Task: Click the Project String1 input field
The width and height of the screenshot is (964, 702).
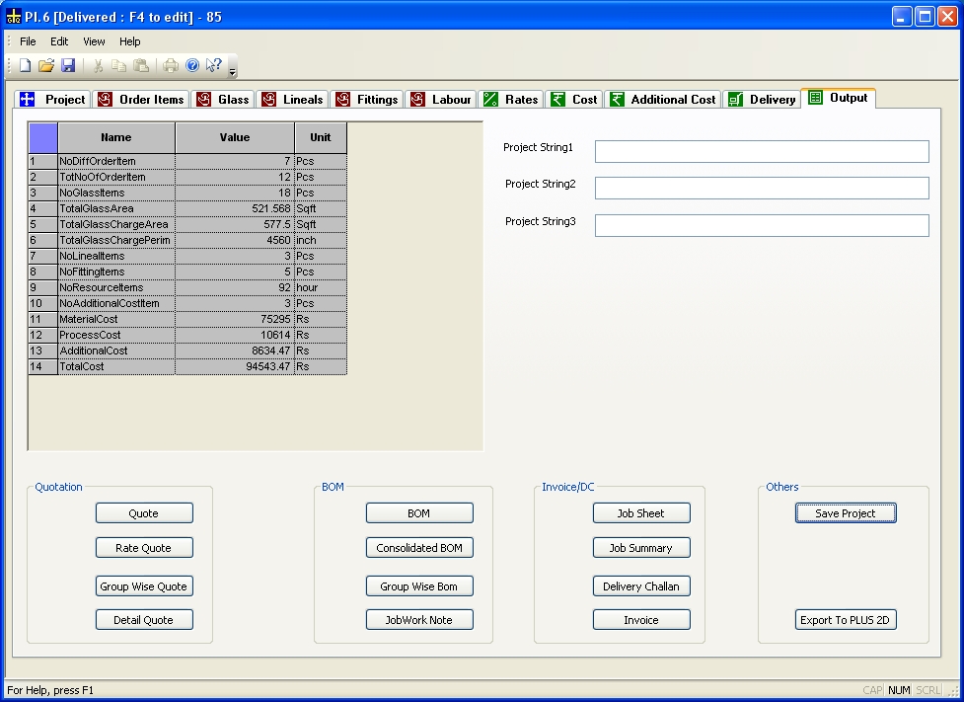Action: click(761, 151)
